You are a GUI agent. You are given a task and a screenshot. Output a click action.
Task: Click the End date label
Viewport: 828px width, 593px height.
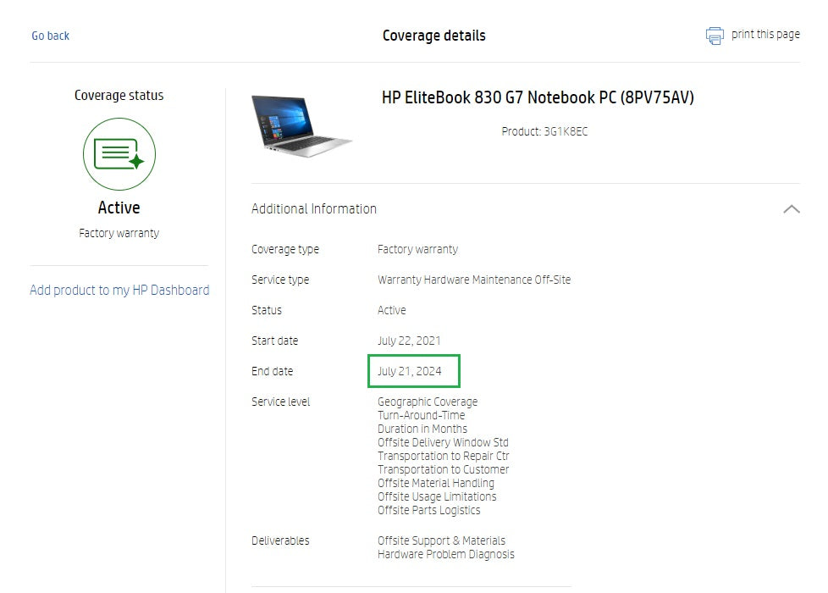[272, 372]
